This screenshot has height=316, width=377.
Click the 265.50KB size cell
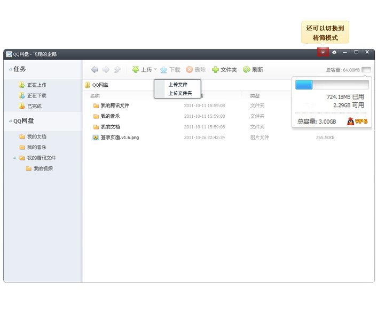(x=325, y=137)
